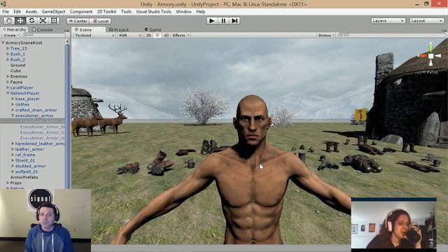Select Shield_01 in the Hierarchy
This screenshot has height=252, width=448.
click(25, 160)
